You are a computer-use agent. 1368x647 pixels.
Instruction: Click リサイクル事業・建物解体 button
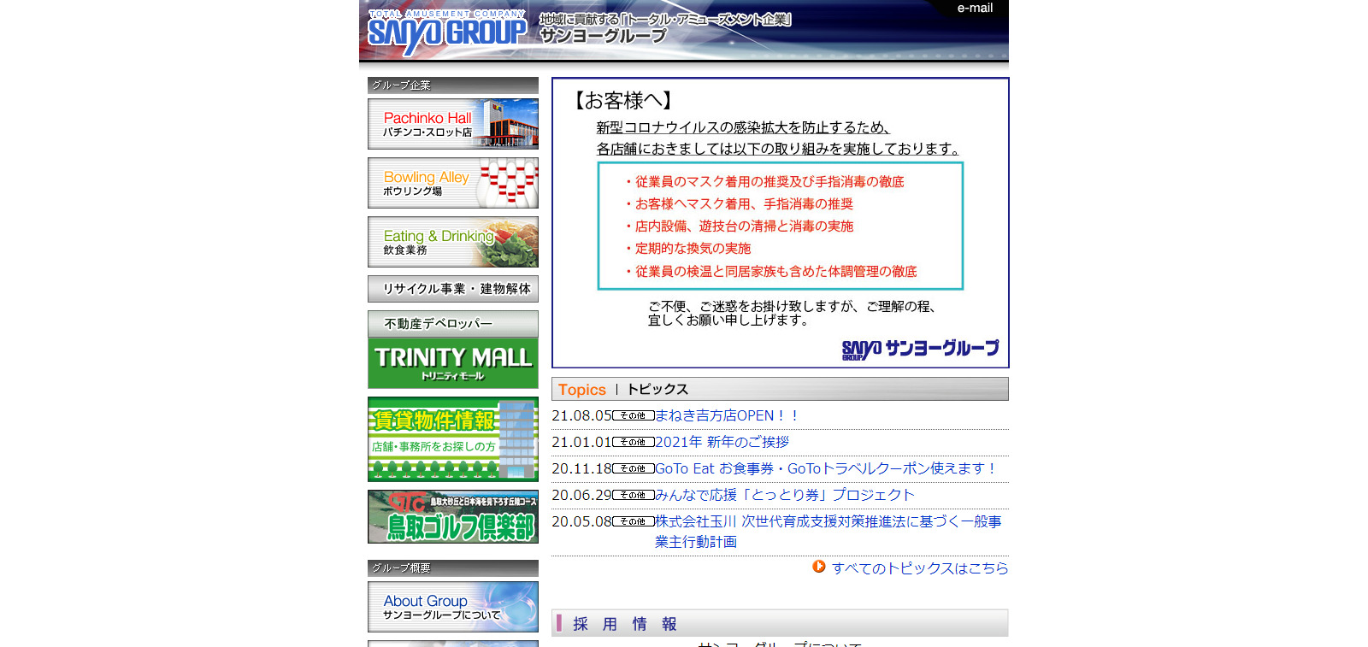pos(453,289)
